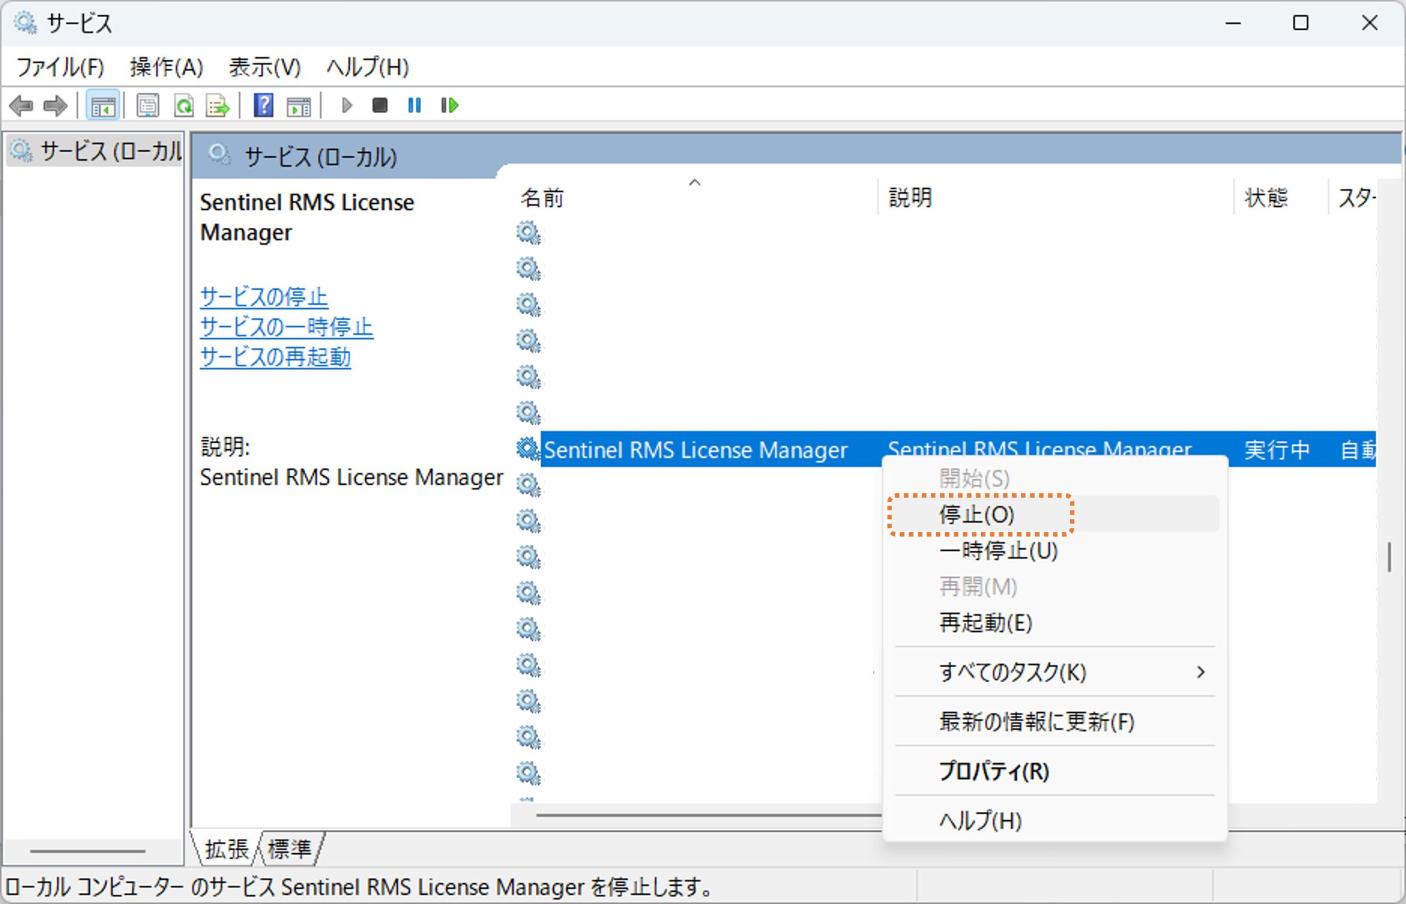Open the Properties toolbar icon
1406x904 pixels.
148,106
